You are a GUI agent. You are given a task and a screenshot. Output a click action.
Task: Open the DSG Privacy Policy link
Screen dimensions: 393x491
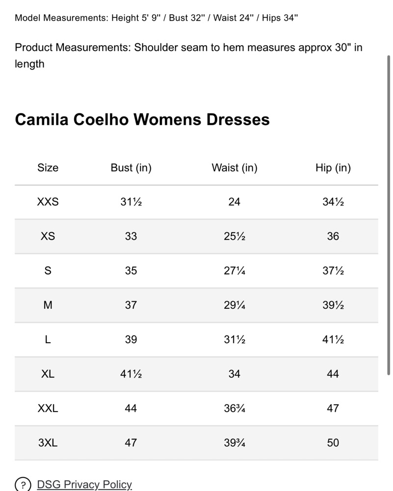click(x=84, y=485)
